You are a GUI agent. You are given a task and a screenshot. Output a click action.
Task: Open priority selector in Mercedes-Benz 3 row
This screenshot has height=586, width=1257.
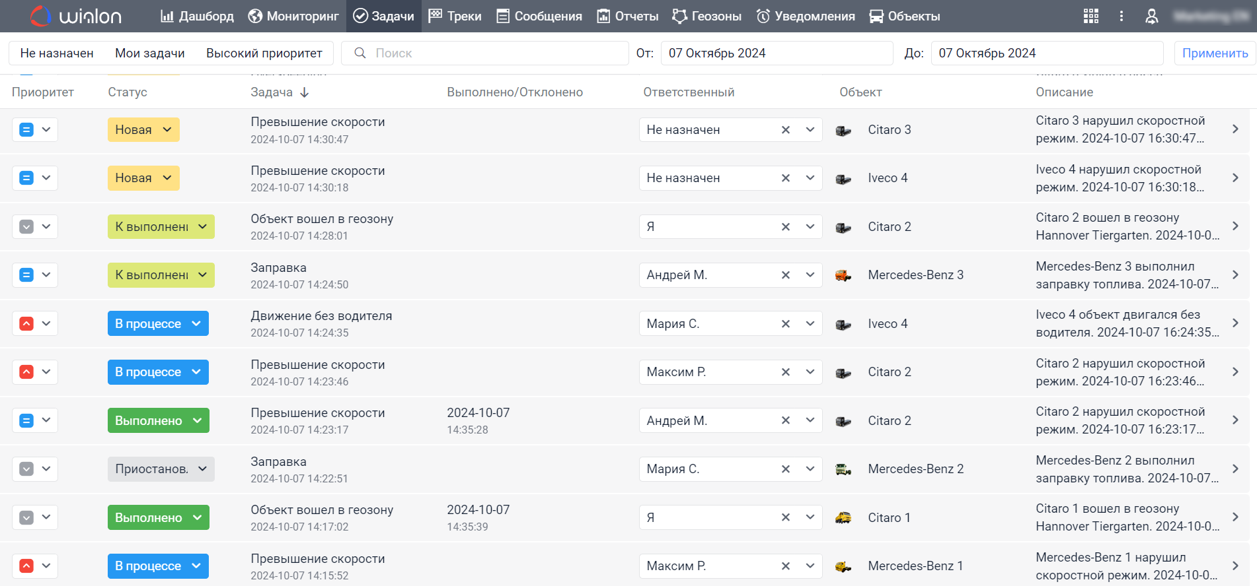point(35,275)
